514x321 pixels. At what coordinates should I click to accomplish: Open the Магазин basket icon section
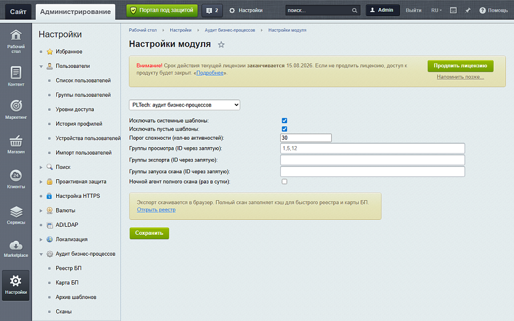(16, 144)
